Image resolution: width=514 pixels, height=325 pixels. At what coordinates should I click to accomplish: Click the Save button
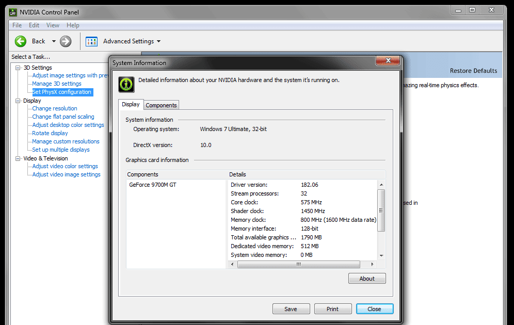[291, 309]
